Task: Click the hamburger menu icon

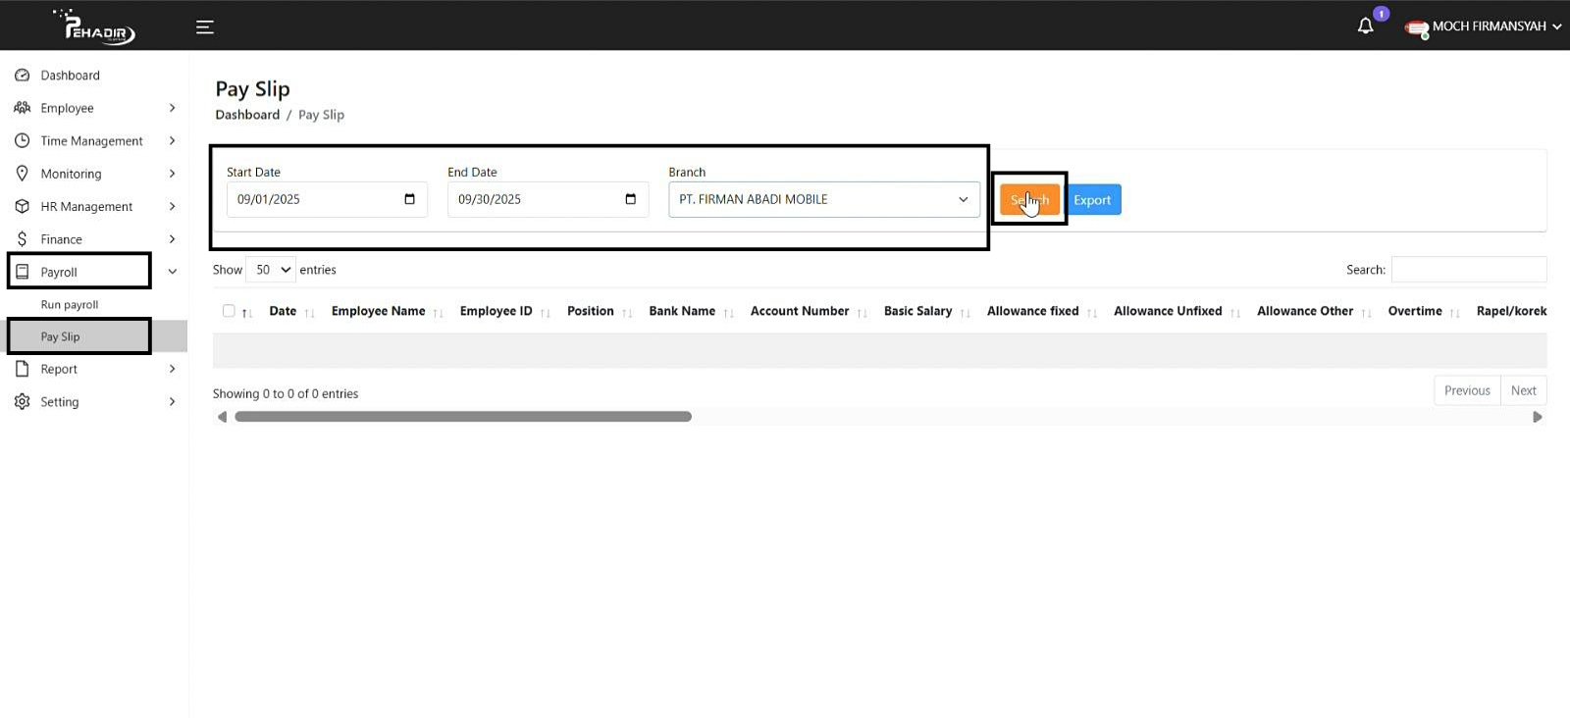Action: 204,27
